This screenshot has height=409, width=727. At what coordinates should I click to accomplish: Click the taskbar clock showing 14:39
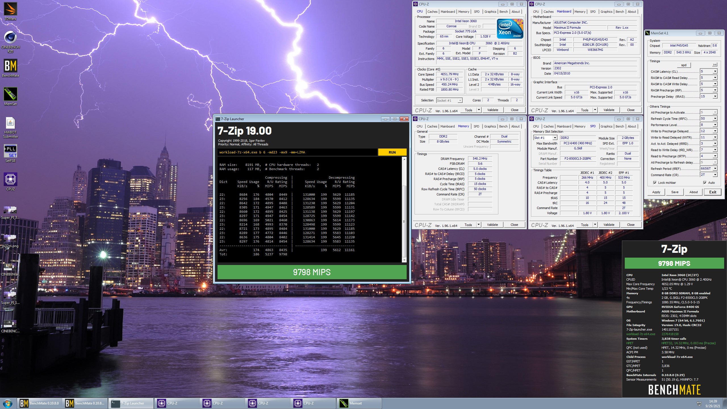point(713,404)
